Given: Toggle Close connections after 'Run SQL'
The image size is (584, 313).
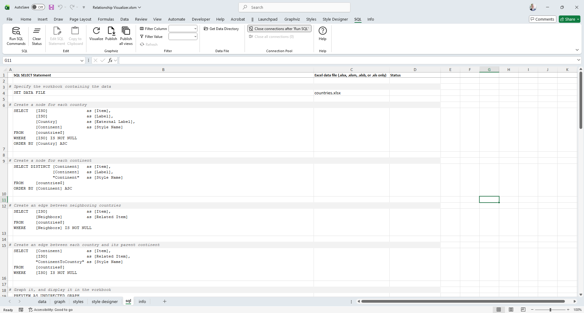Looking at the screenshot, I should (x=279, y=29).
